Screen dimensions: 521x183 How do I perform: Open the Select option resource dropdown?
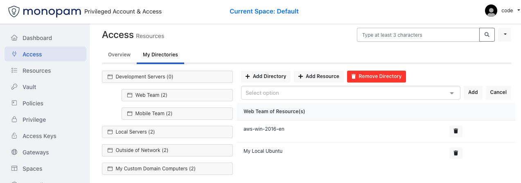pyautogui.click(x=350, y=93)
